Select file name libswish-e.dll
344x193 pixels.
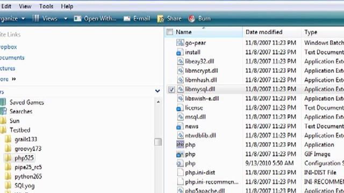pos(202,99)
